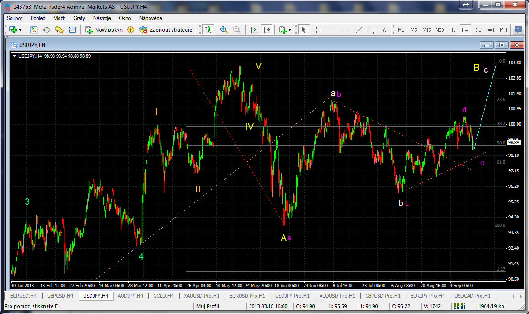The width and height of the screenshot is (529, 314).
Task: Switch to W1 timeframe
Action: pos(491,30)
